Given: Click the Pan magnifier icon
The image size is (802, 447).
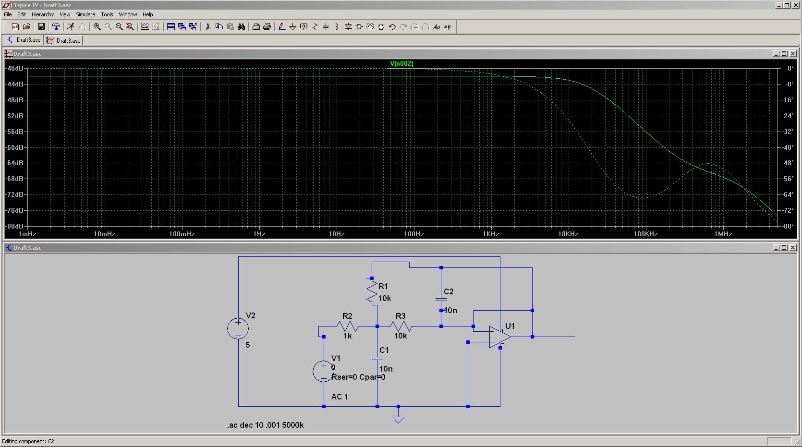Looking at the screenshot, I should 108,27.
